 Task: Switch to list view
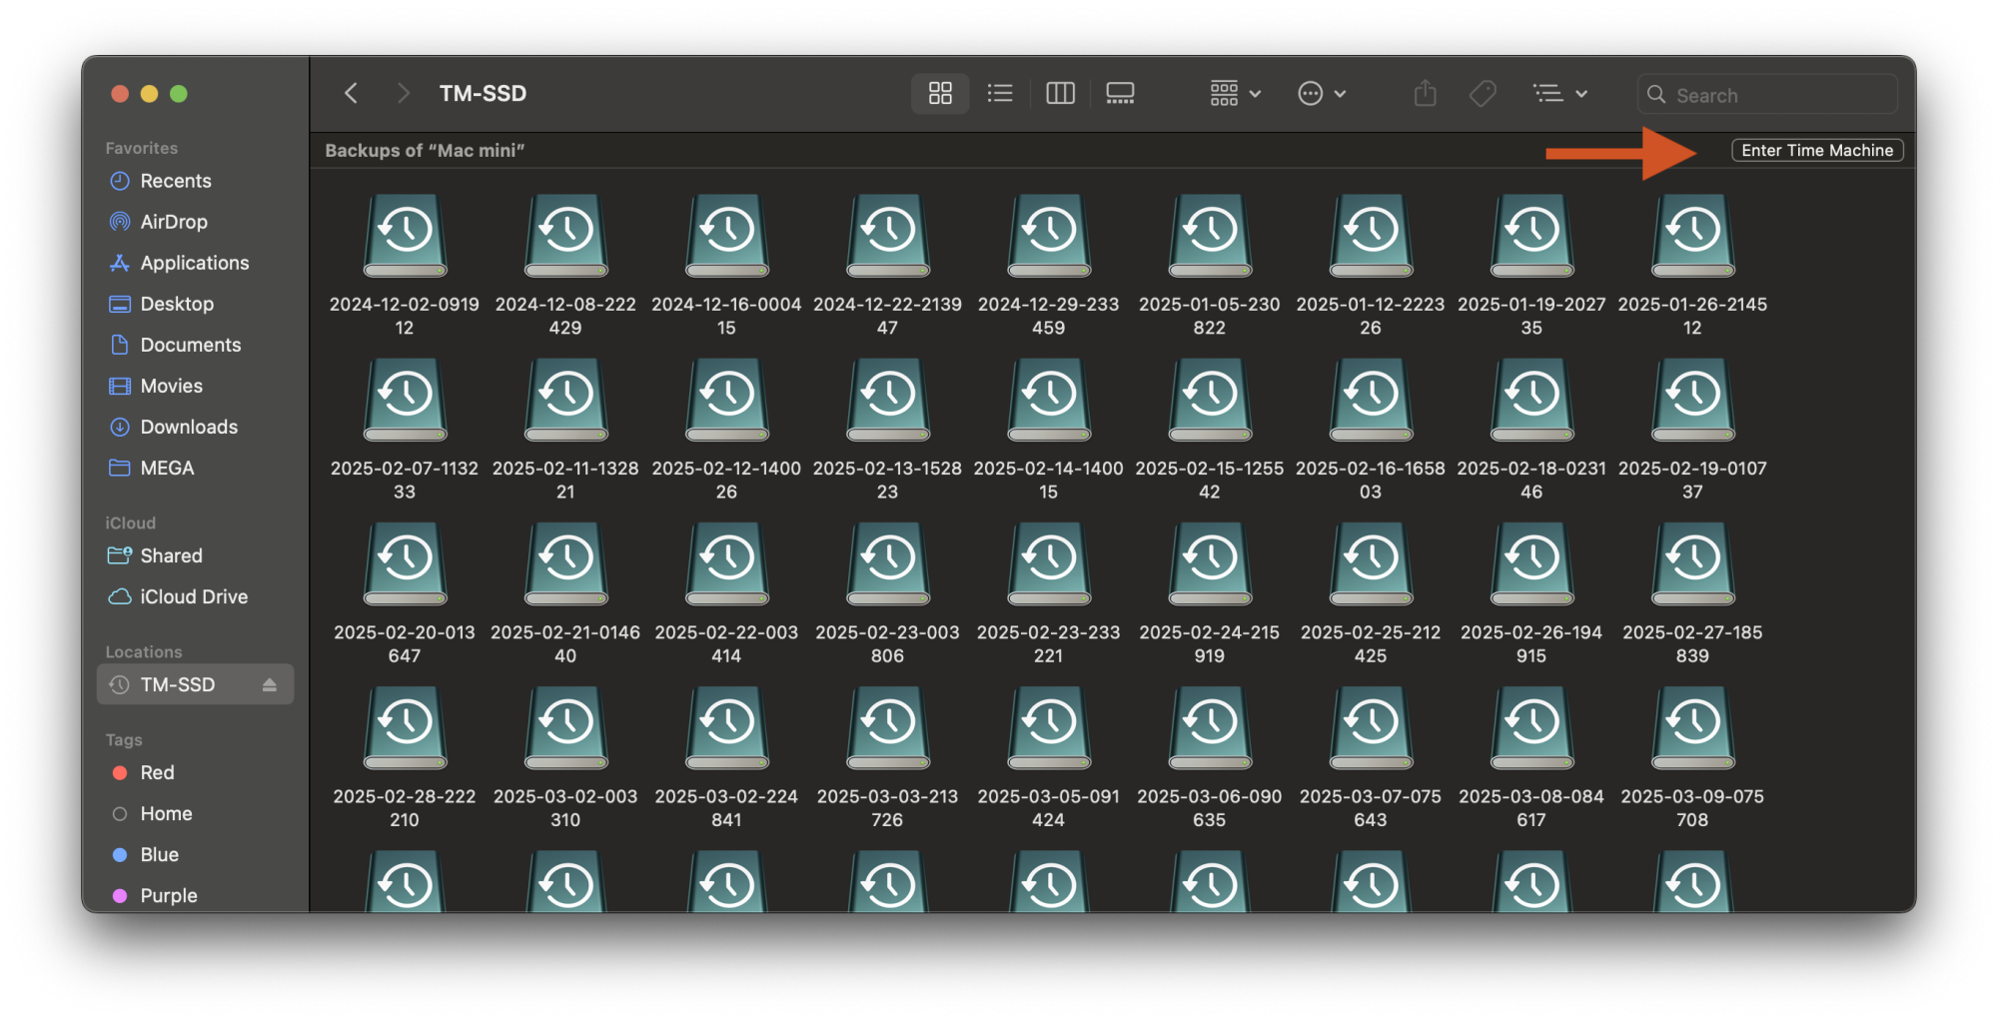1000,94
